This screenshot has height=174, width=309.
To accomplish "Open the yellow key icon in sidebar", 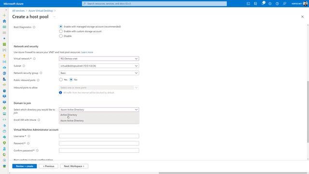I will pyautogui.click(x=4, y=56).
